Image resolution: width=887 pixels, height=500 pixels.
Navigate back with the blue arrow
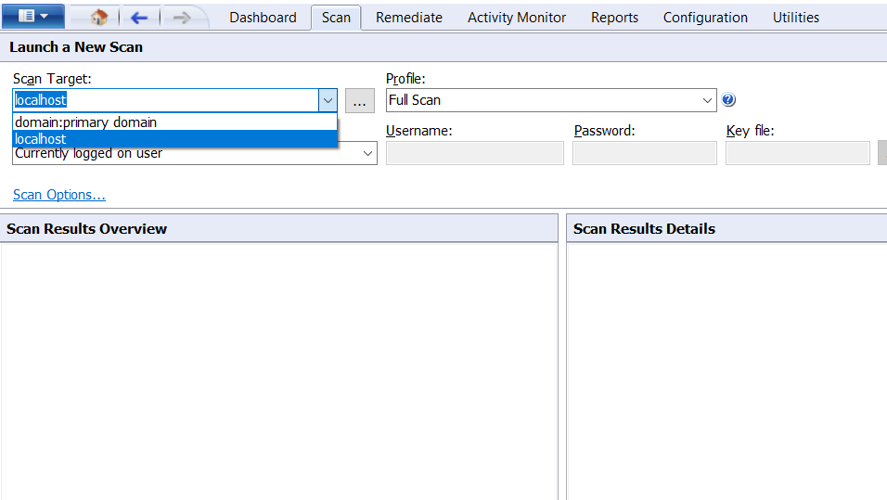(138, 19)
